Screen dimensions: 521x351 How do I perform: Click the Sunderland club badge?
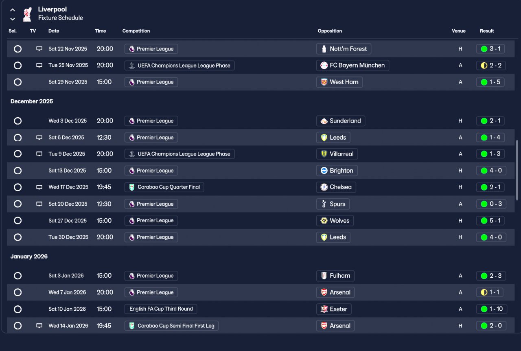click(324, 121)
